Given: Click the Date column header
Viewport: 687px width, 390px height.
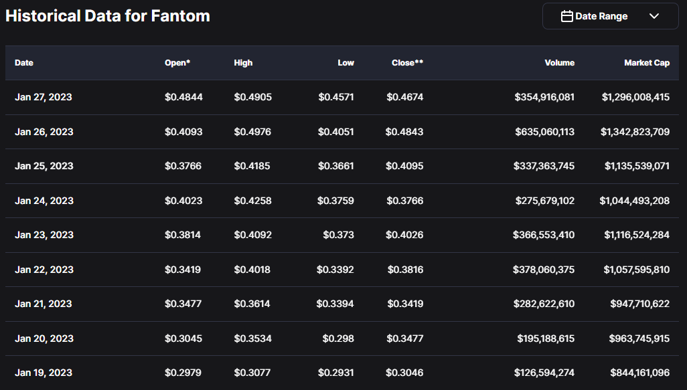Looking at the screenshot, I should (x=24, y=63).
